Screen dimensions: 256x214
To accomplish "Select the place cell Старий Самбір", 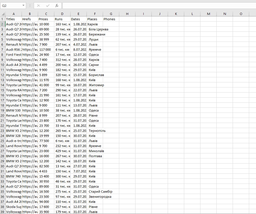I will point(100,191).
